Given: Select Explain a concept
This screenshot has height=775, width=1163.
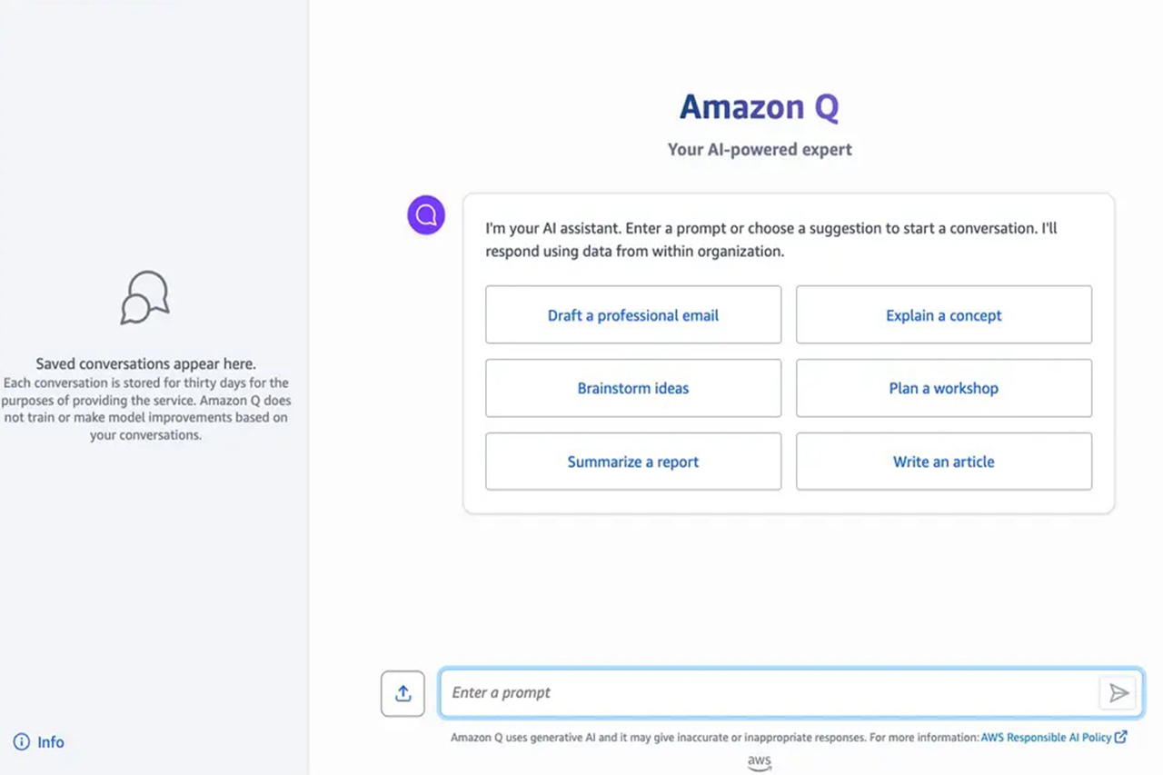Looking at the screenshot, I should pos(943,314).
